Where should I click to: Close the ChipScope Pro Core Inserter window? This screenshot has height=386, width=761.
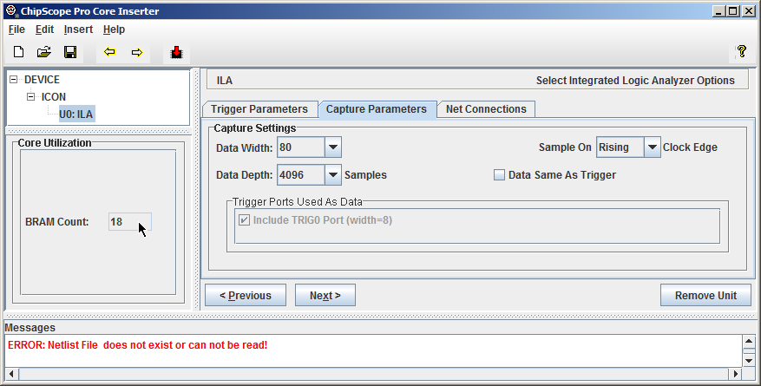click(x=748, y=10)
